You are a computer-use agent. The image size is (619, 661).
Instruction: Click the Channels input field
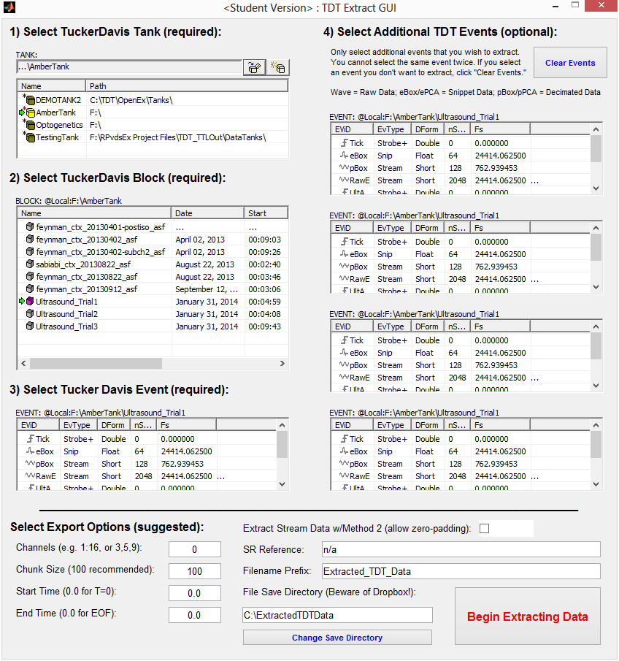click(x=195, y=549)
